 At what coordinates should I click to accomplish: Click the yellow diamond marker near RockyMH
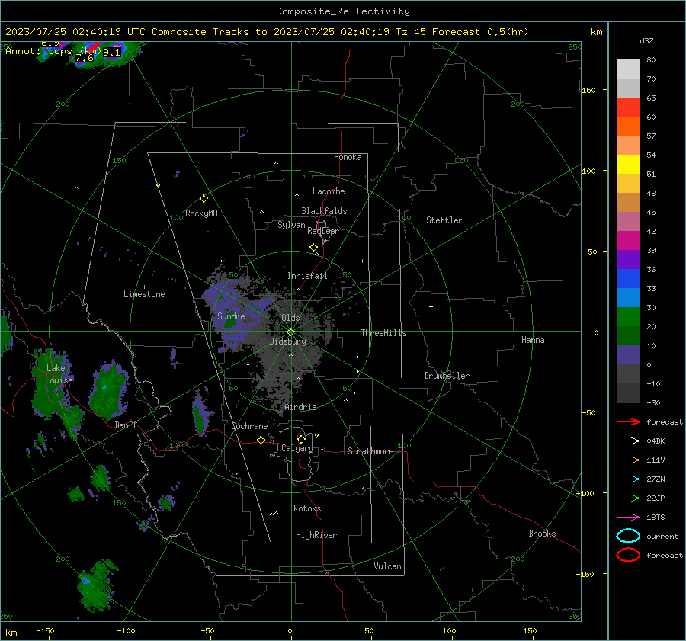pyautogui.click(x=204, y=199)
